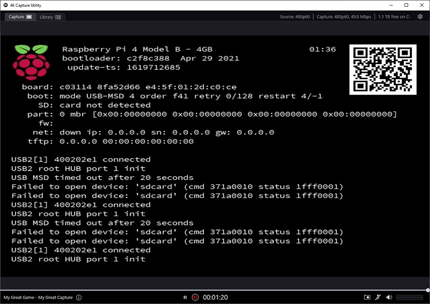Click the 1.1 TB free on C: indicator
Screen dimensions: 430x304
pyautogui.click(x=394, y=17)
